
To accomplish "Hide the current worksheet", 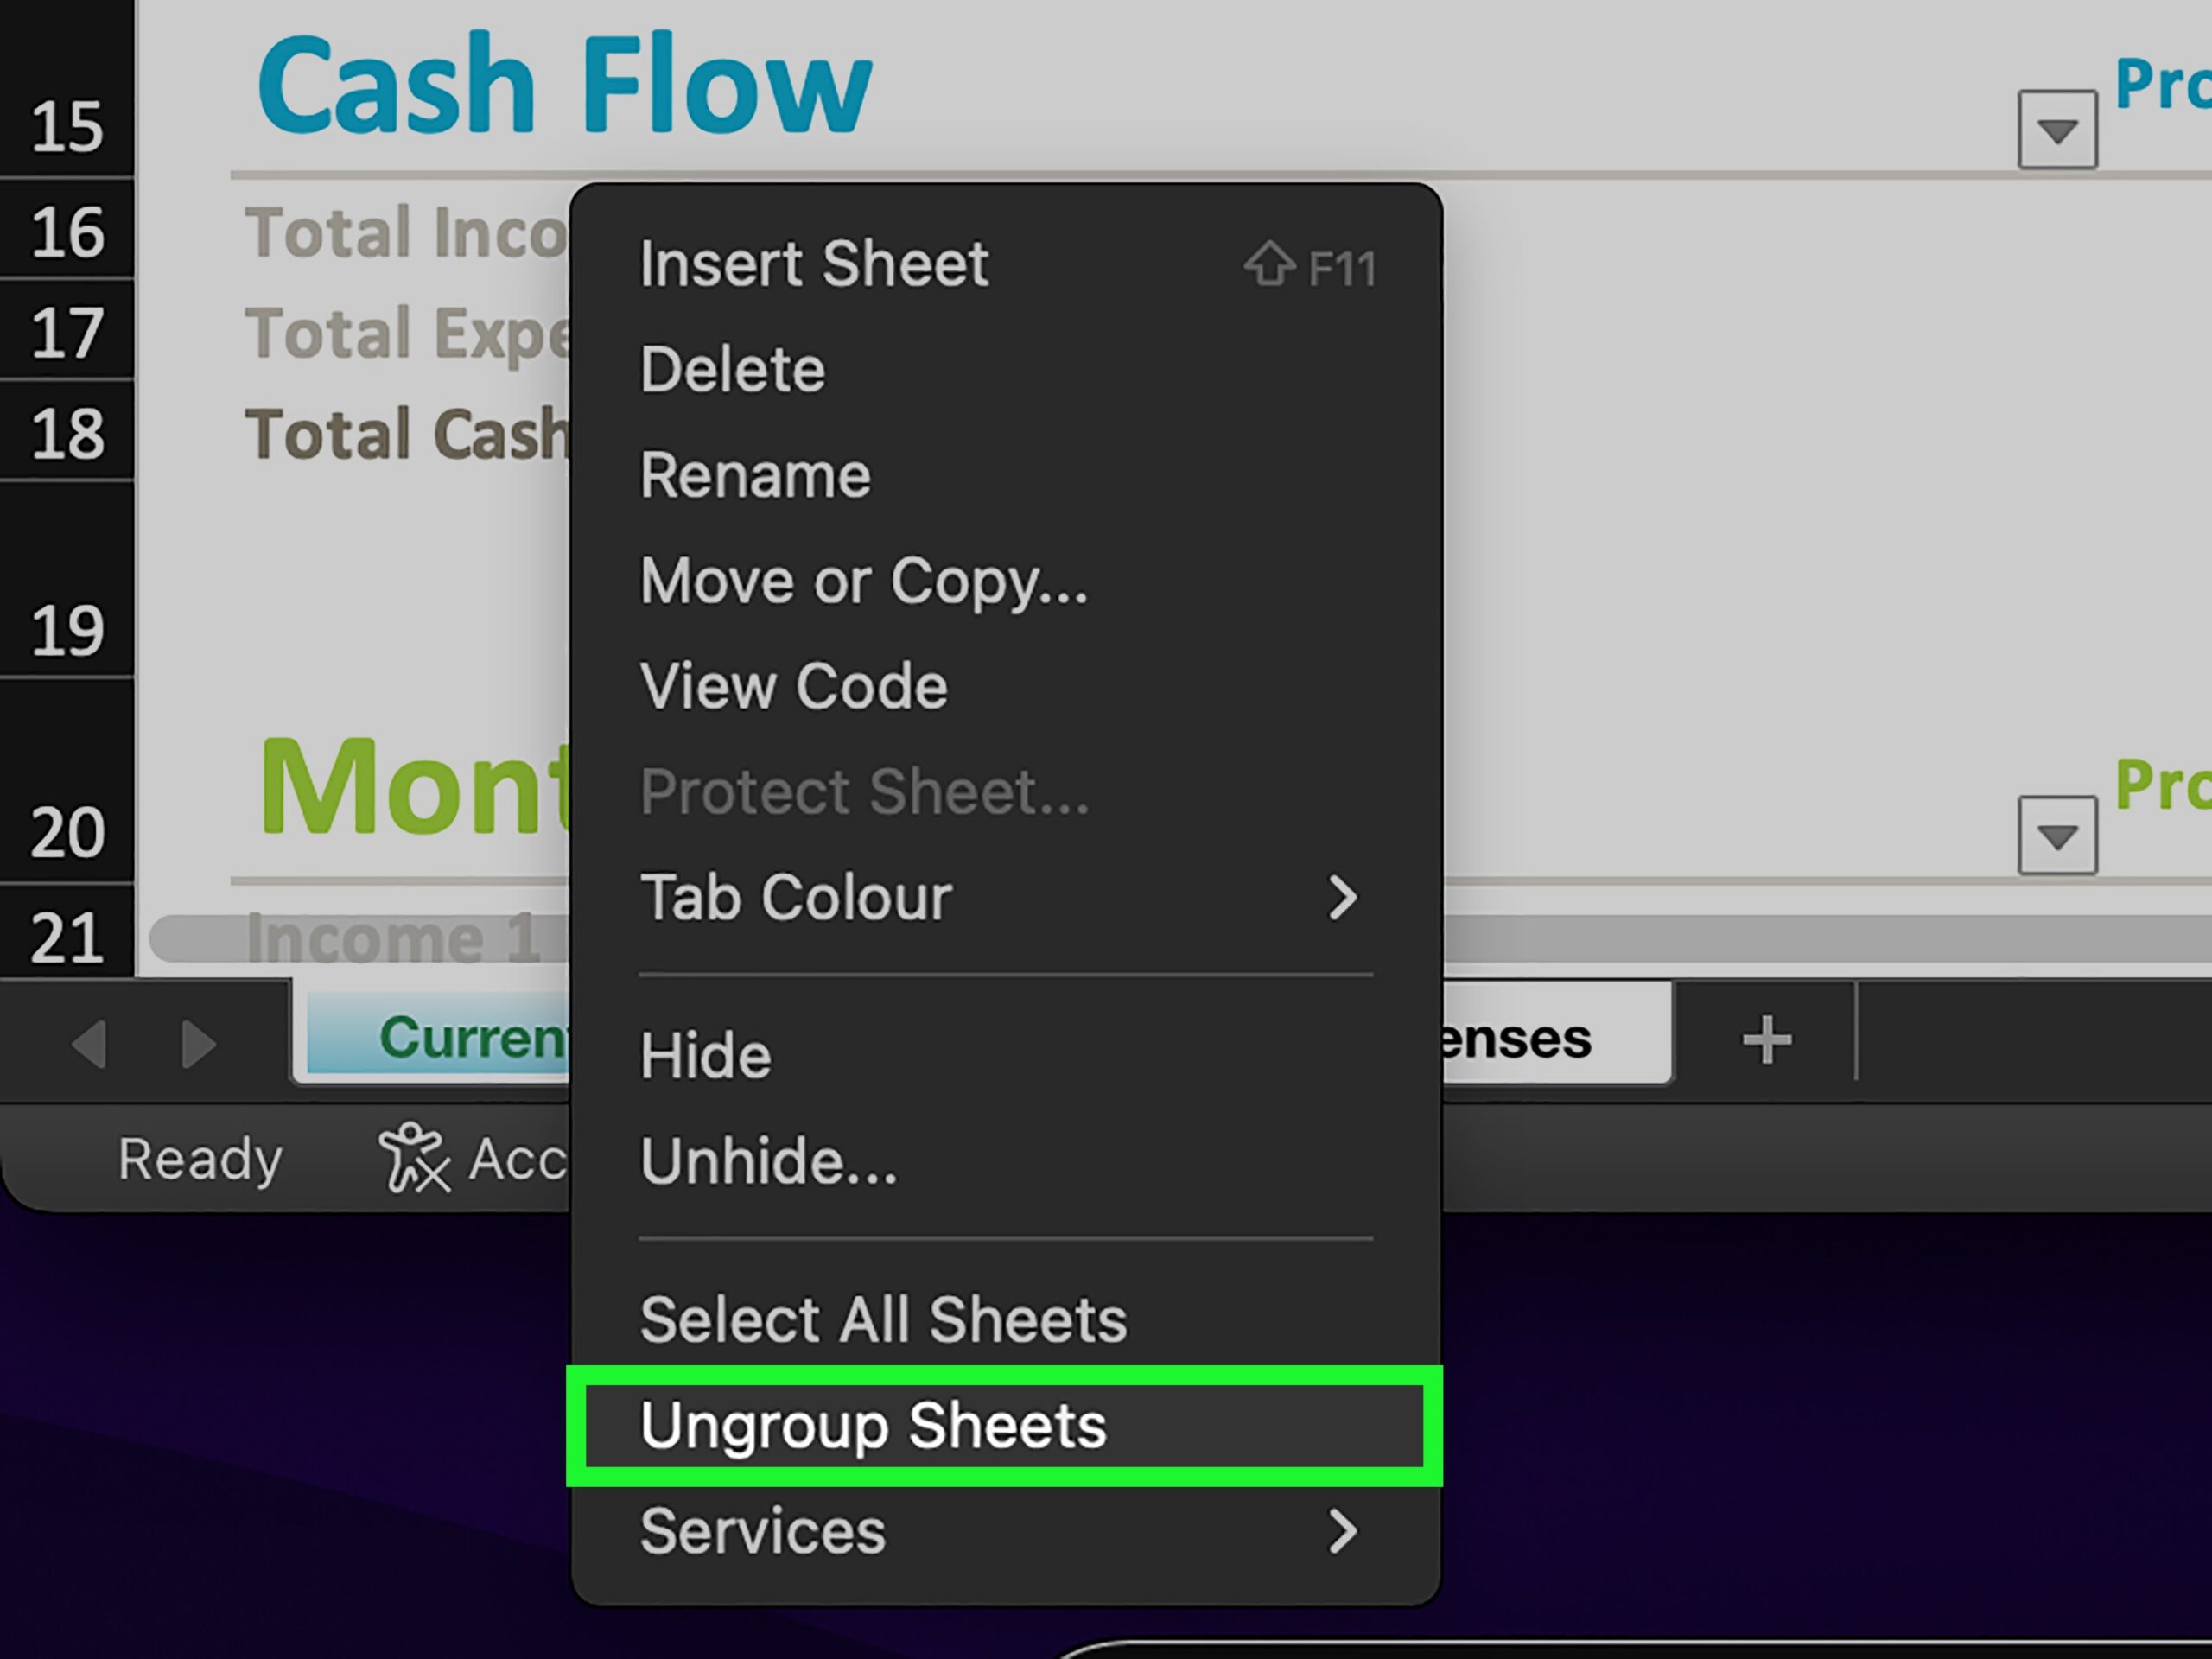I will click(705, 1053).
